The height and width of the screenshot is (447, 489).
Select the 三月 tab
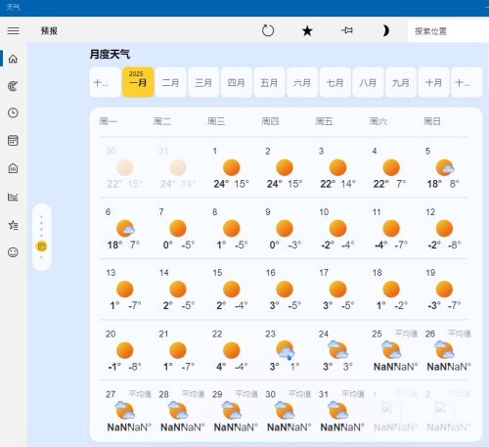pos(203,82)
